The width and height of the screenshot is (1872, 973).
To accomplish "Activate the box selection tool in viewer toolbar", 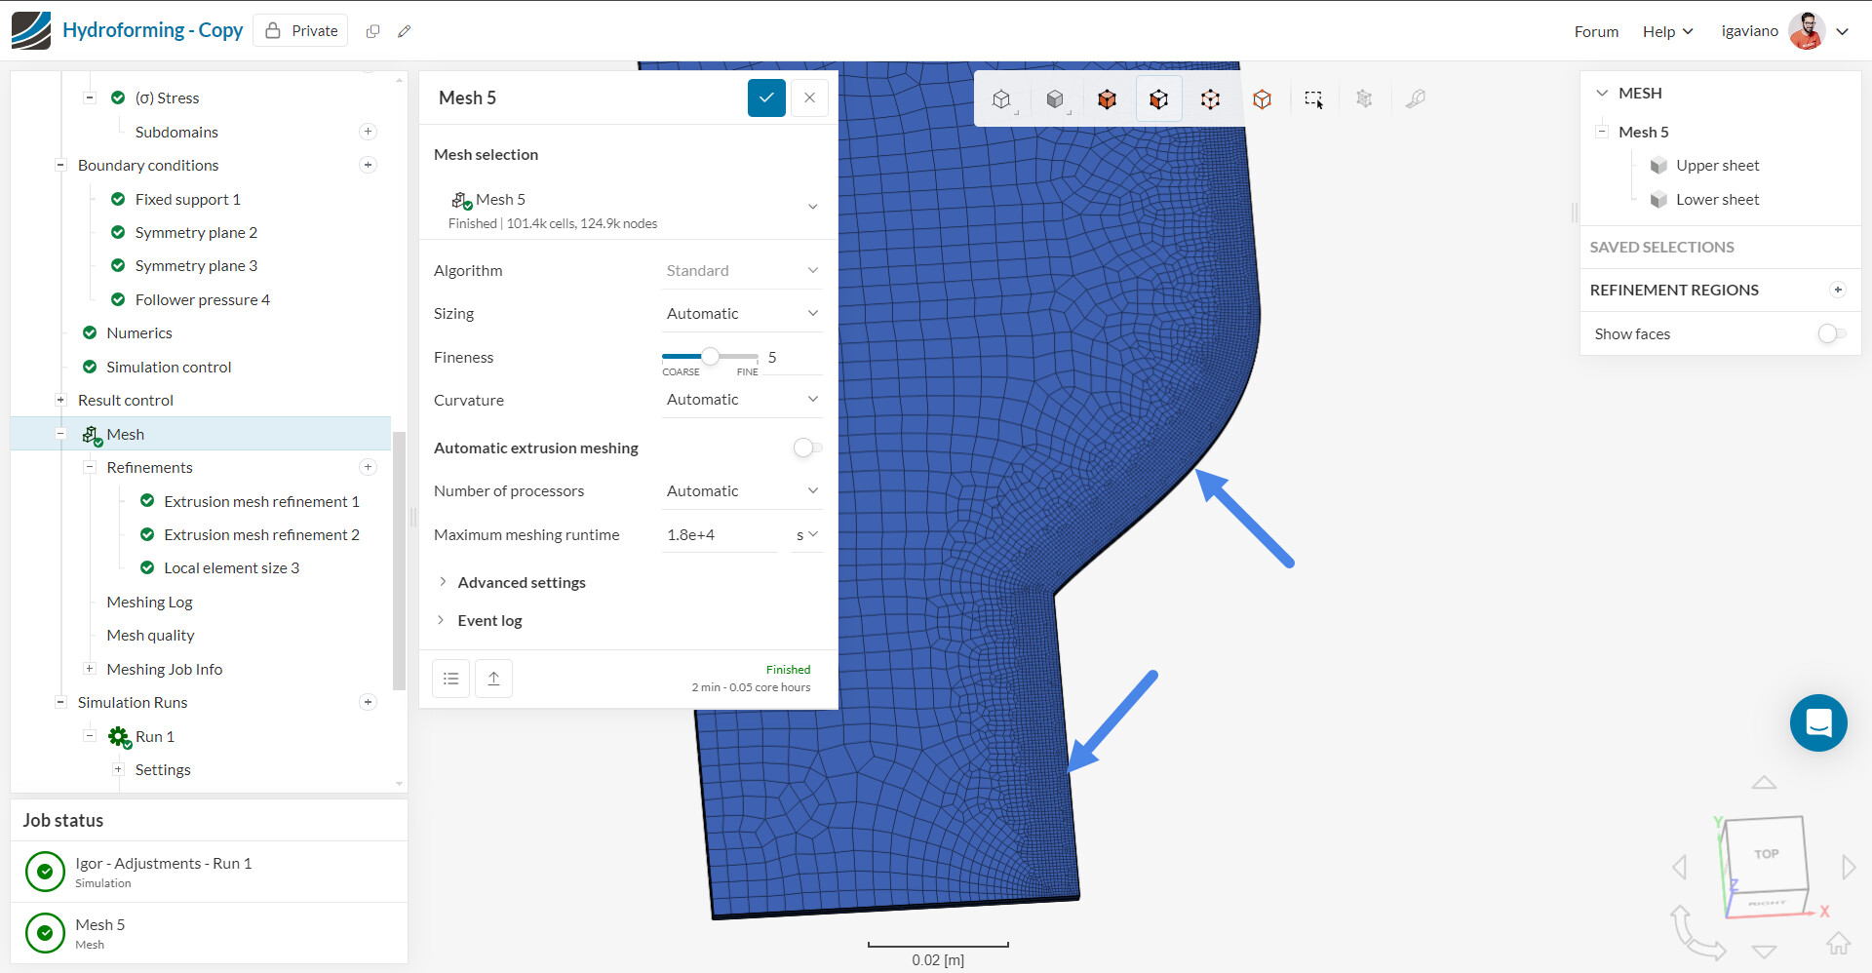I will pos(1313,99).
